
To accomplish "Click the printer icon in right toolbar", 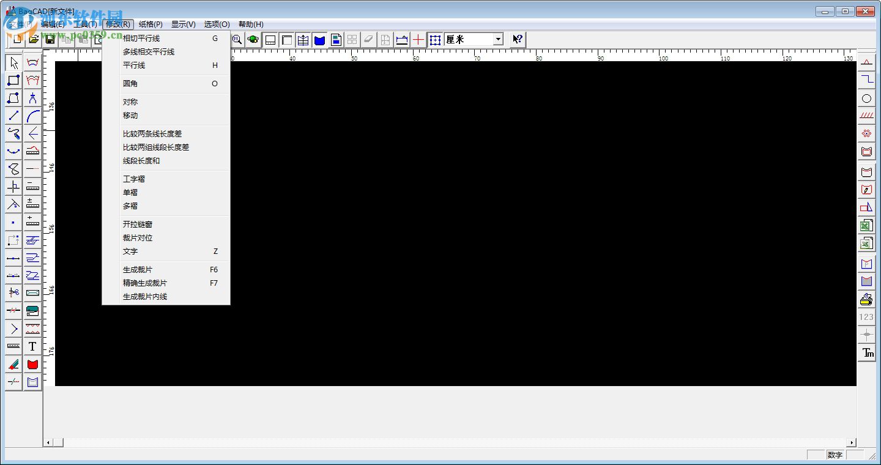I will click(866, 299).
